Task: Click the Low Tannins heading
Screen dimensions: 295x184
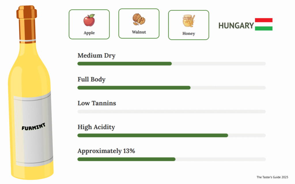Action: coord(97,103)
